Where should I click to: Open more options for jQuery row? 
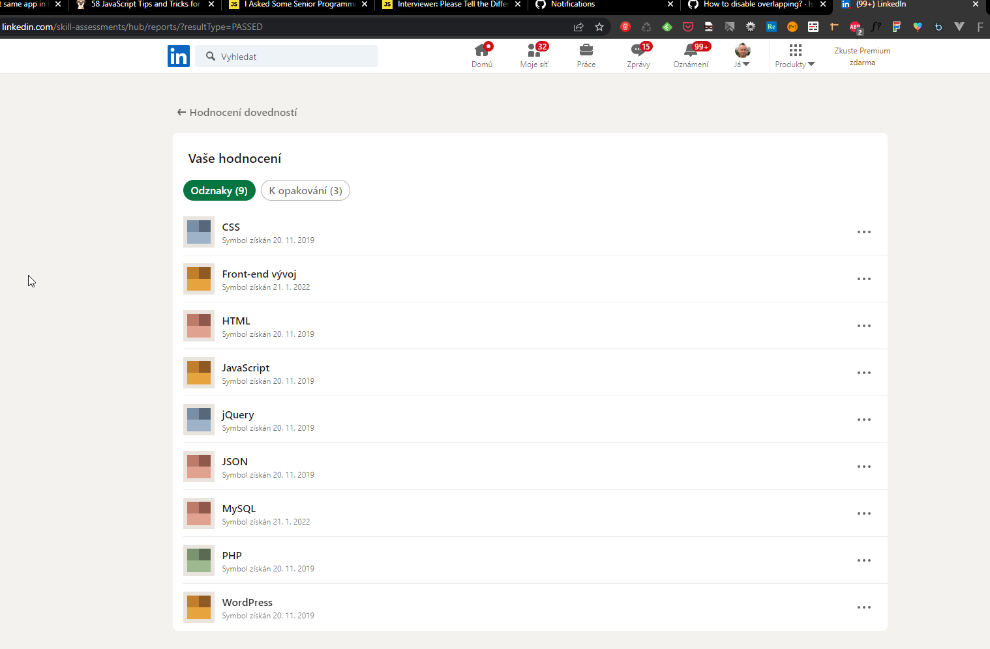864,420
